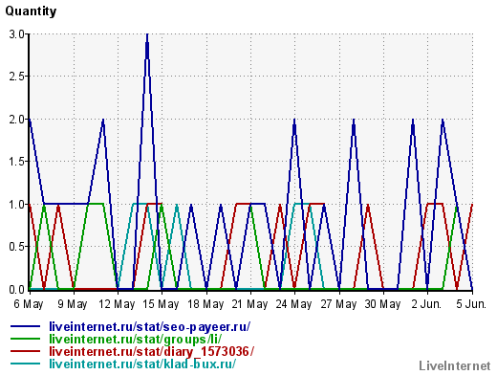Viewport: 497px width, 375px height.
Task: Click the 3.0 y-axis label
Action: [x=16, y=34]
